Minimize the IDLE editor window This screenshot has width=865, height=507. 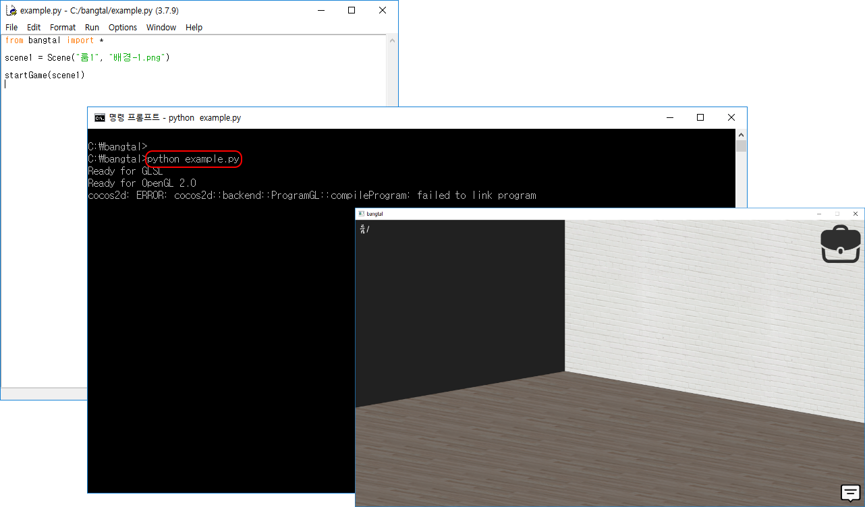321,10
